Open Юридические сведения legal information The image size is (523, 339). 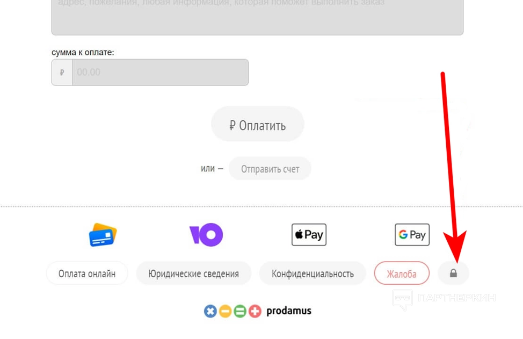tap(194, 273)
